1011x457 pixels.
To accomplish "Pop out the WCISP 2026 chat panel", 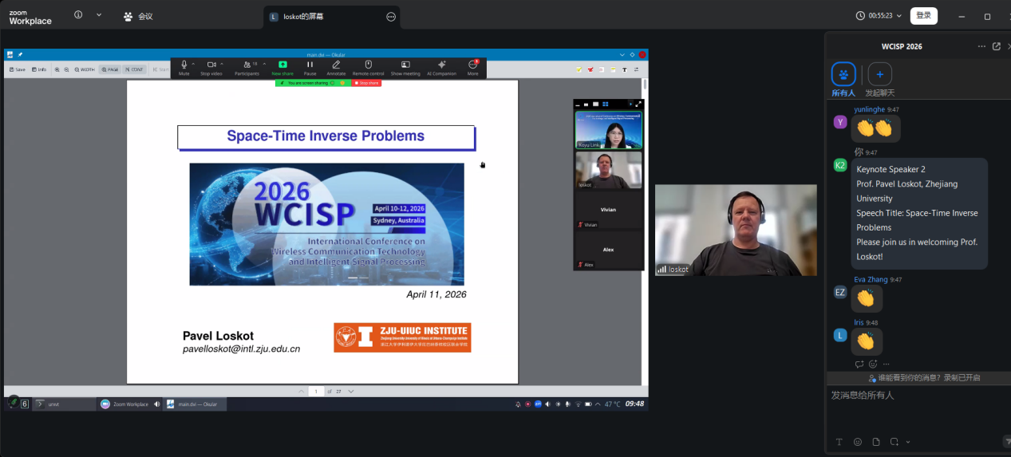I will click(996, 46).
